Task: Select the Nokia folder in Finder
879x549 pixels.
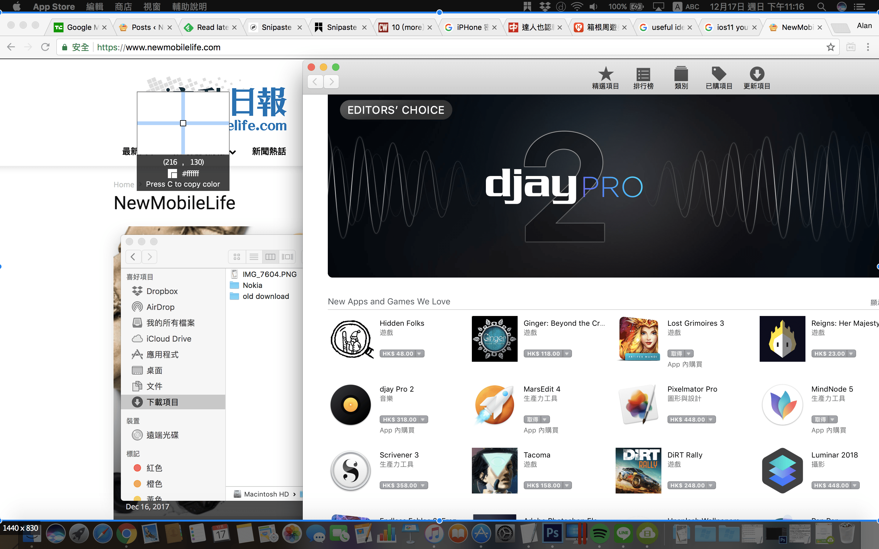Action: pyautogui.click(x=252, y=285)
